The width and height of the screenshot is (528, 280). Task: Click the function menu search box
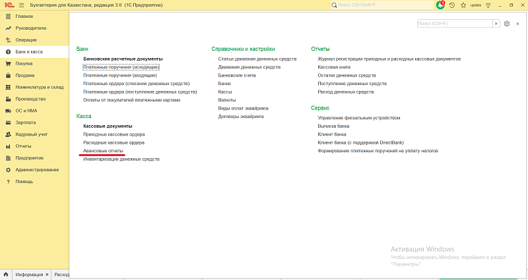pos(454,23)
